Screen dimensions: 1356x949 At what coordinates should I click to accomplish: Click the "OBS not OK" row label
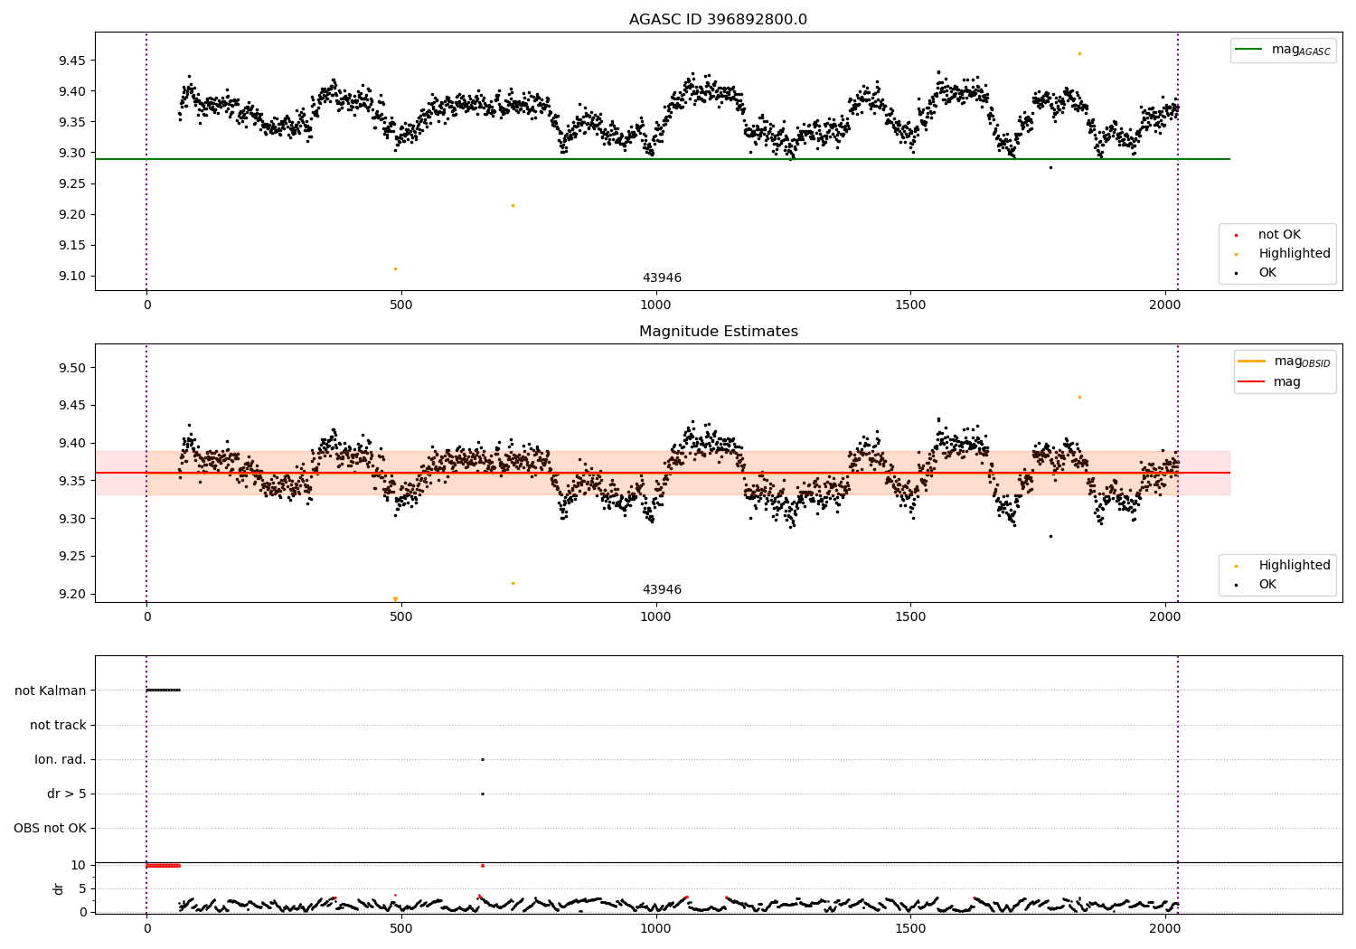51,828
